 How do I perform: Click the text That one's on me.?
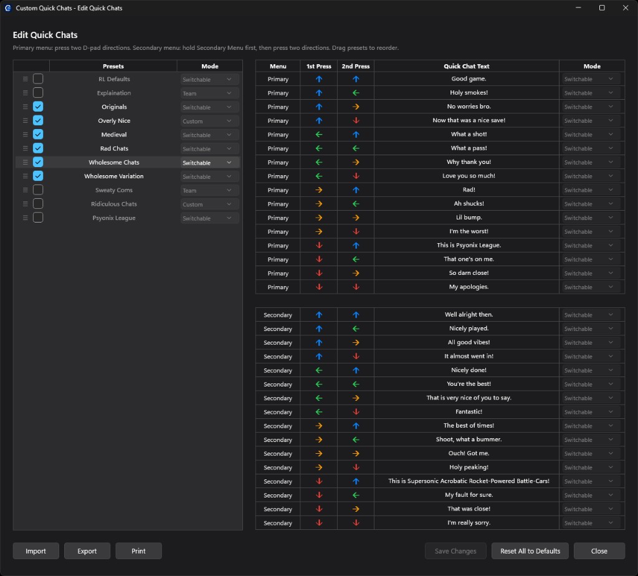click(469, 259)
